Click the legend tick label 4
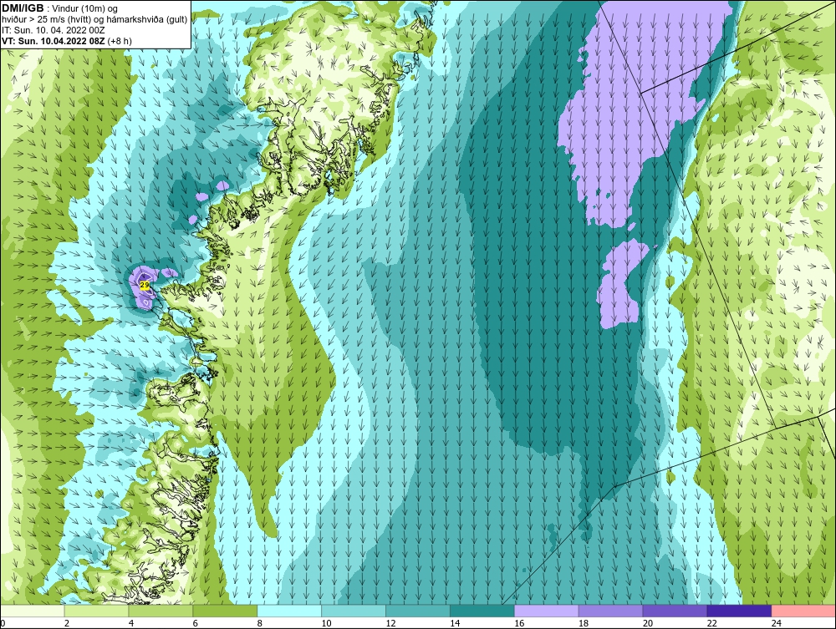The width and height of the screenshot is (836, 629). (x=131, y=623)
